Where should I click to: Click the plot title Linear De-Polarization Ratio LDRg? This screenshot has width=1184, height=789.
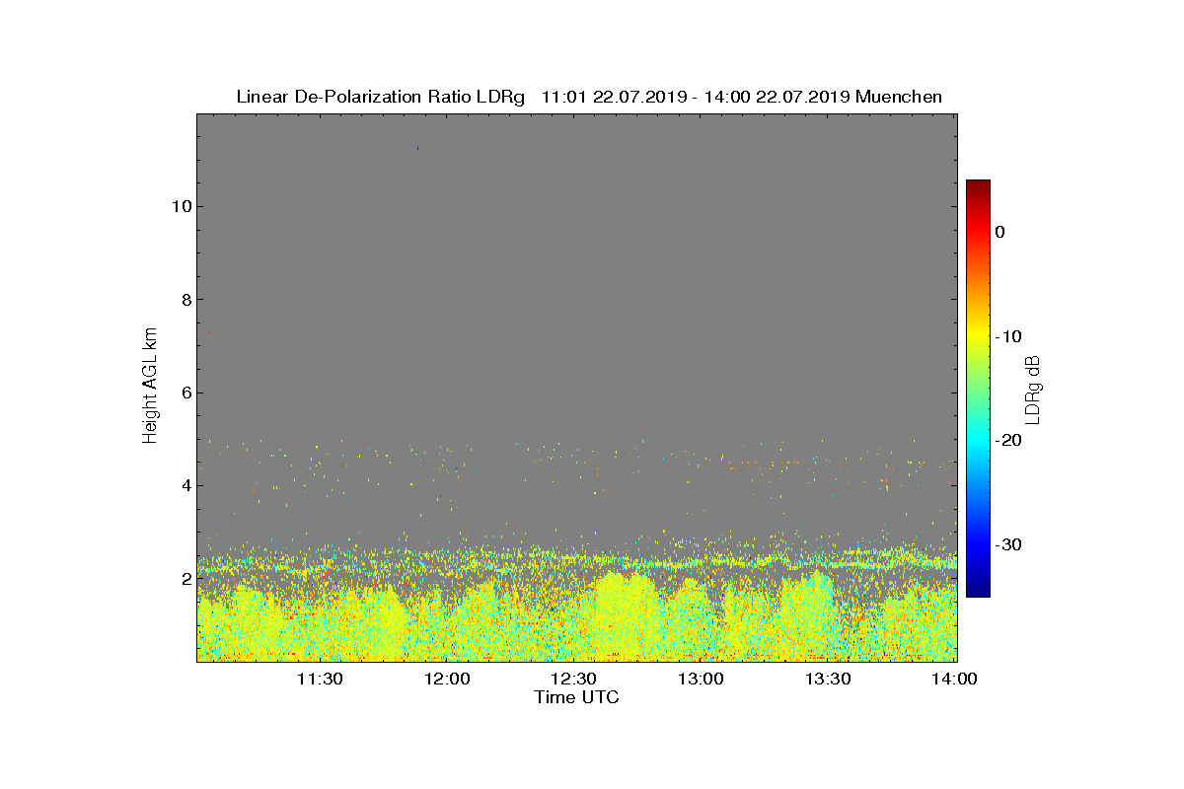coord(380,97)
